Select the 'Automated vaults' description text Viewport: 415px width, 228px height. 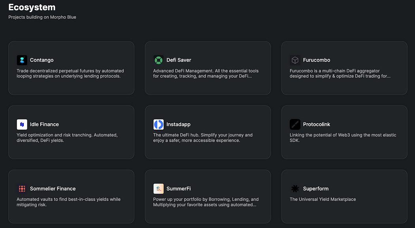coord(68,202)
